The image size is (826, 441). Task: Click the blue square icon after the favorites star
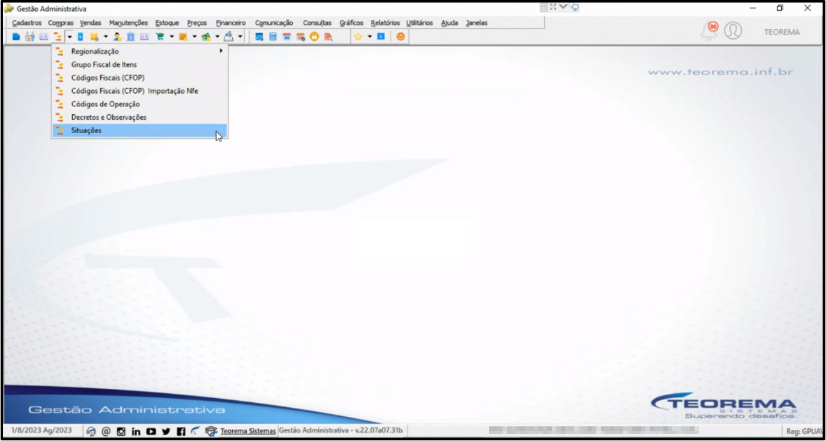381,37
